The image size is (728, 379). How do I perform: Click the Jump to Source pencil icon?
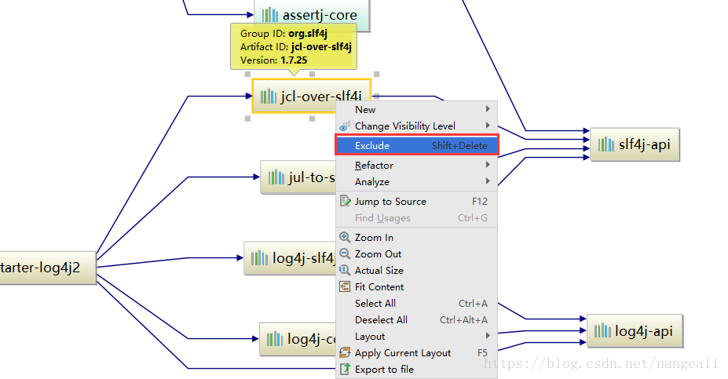(345, 201)
